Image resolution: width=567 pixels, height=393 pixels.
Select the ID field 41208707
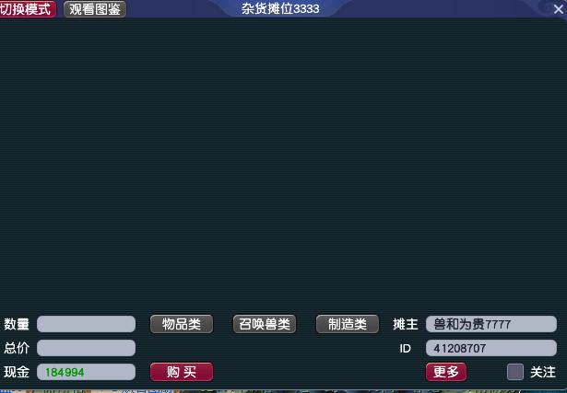pos(491,348)
